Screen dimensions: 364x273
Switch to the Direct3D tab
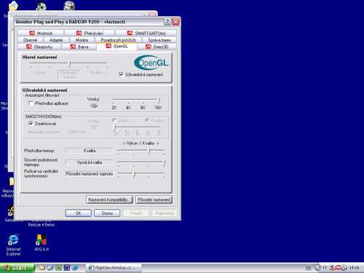coord(157,47)
